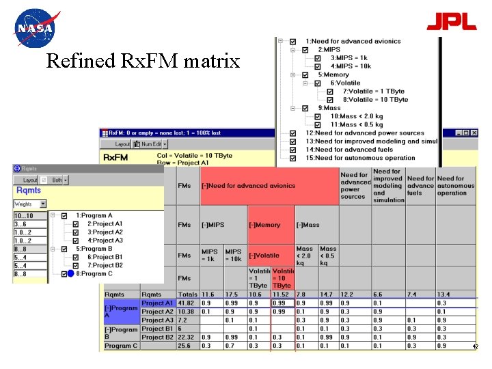492x369 pixels.
Task: Collapse the [-]Volatile column header
Action: 271,256
